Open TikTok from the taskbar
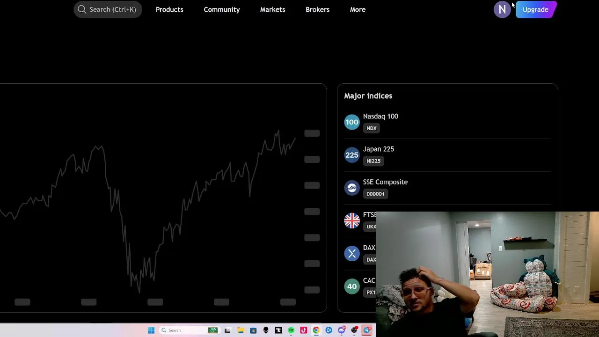Image resolution: width=599 pixels, height=337 pixels. [x=304, y=330]
